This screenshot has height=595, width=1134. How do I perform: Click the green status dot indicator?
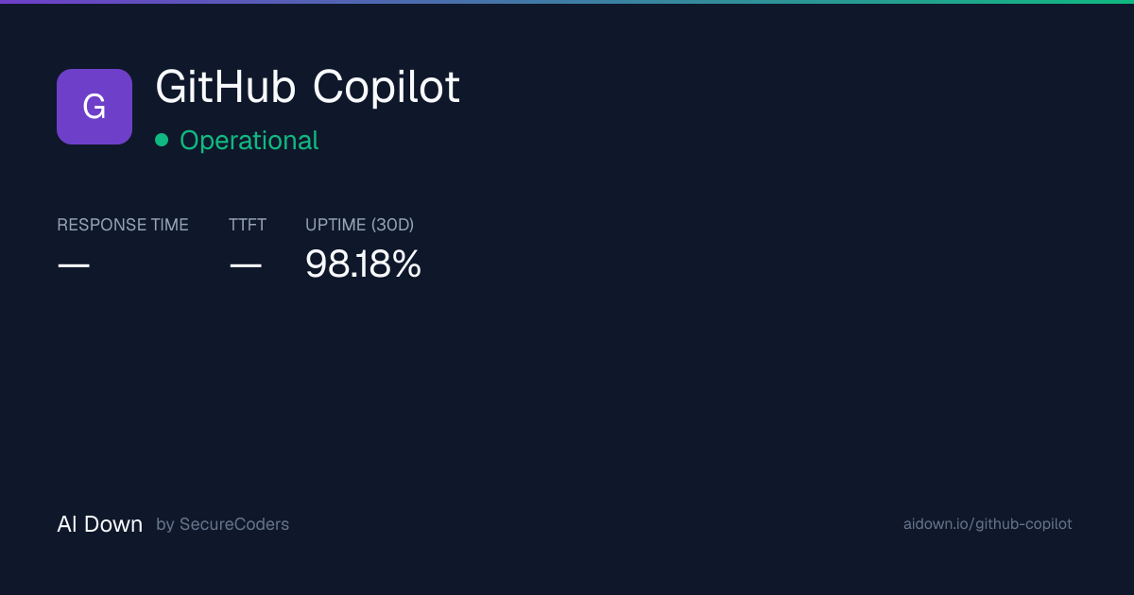click(162, 140)
